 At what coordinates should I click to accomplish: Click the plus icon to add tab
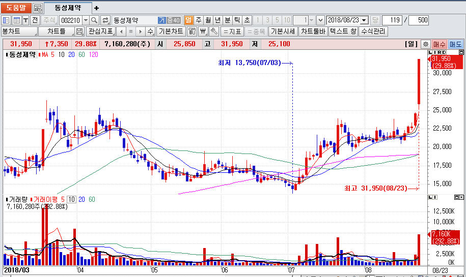click(97, 8)
